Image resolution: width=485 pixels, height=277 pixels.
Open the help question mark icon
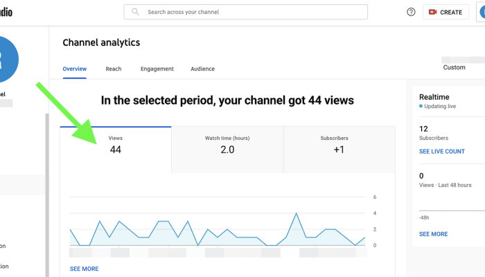click(x=411, y=12)
